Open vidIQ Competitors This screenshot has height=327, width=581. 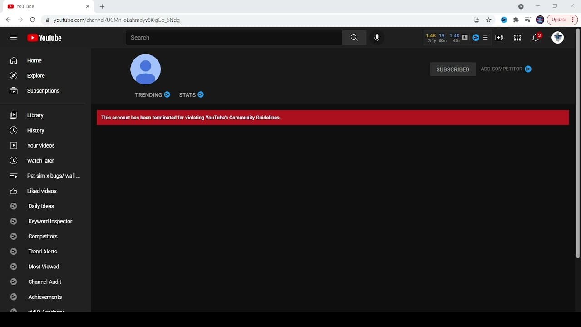click(45, 237)
